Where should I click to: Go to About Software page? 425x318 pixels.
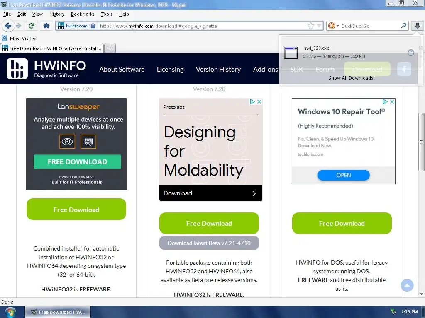click(122, 70)
